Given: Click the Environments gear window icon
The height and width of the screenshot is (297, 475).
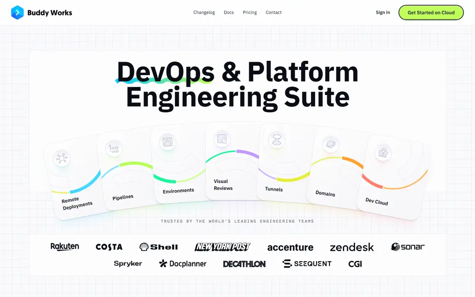Looking at the screenshot, I should (168, 142).
